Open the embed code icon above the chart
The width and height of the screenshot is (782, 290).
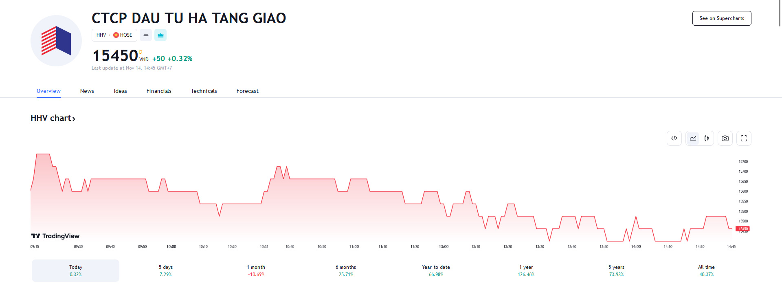coord(674,138)
